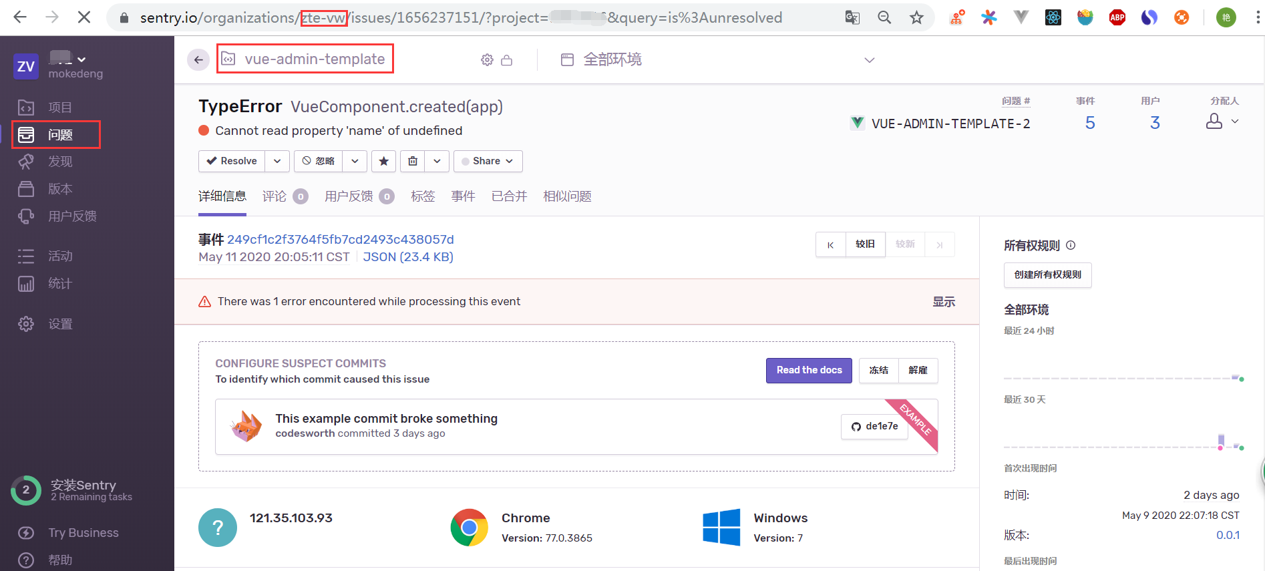Click the 忽略 (Ignore) button
This screenshot has width=1265, height=571.
319,161
